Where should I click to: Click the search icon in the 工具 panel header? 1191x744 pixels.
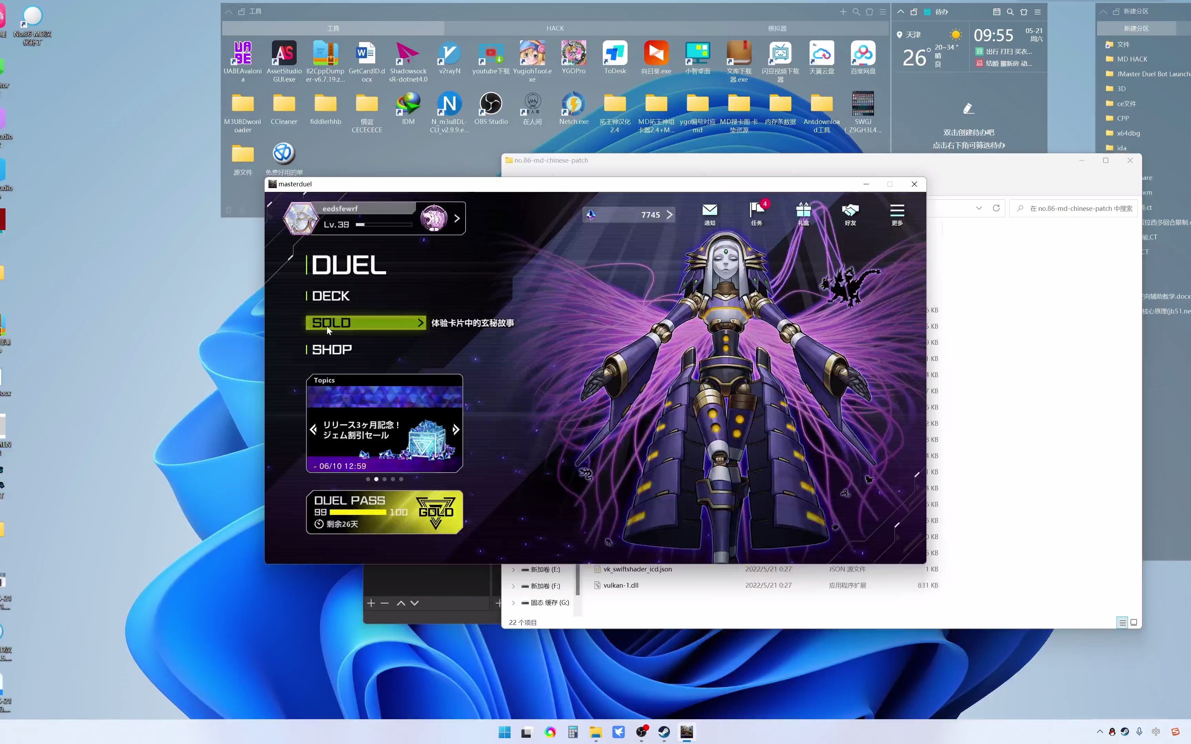856,12
